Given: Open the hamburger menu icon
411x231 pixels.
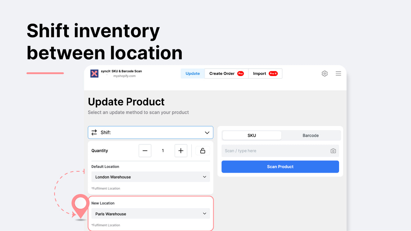Looking at the screenshot, I should 338,73.
